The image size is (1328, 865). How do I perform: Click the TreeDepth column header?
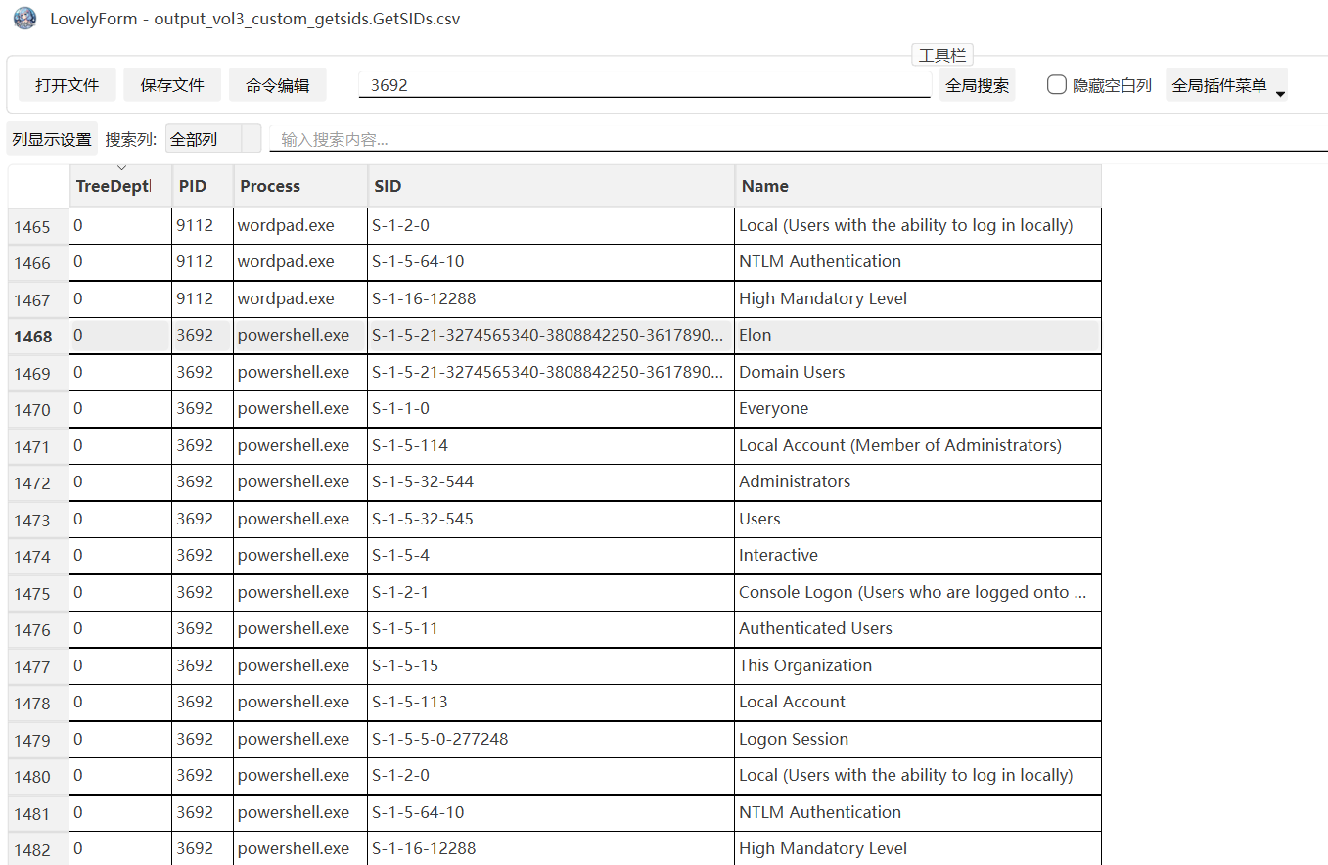120,186
